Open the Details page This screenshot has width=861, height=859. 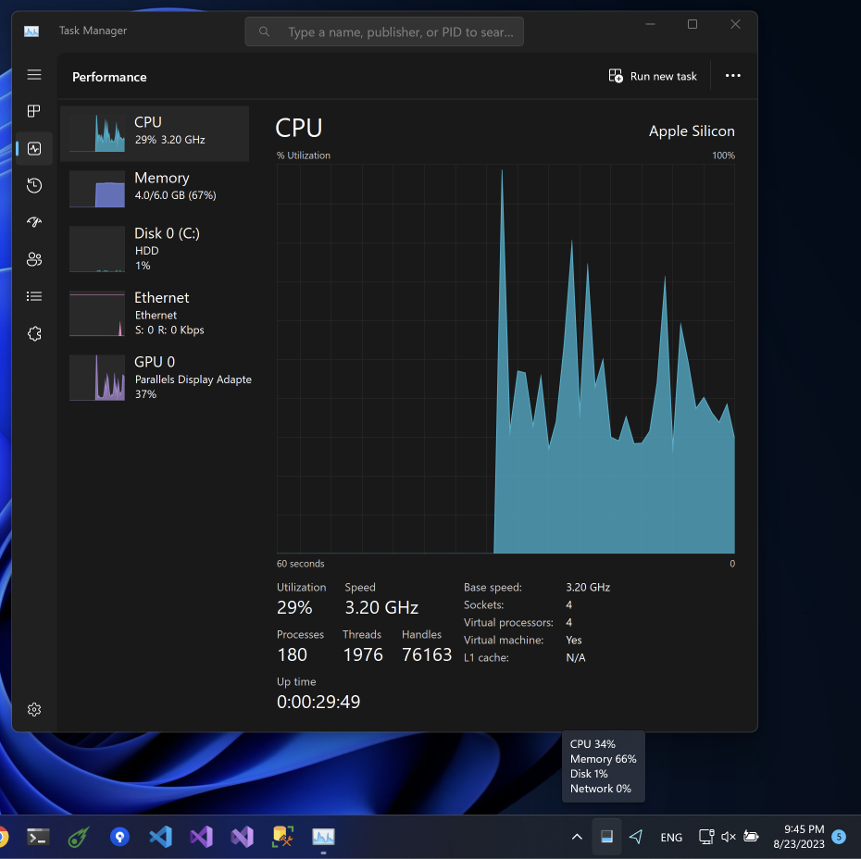33,296
